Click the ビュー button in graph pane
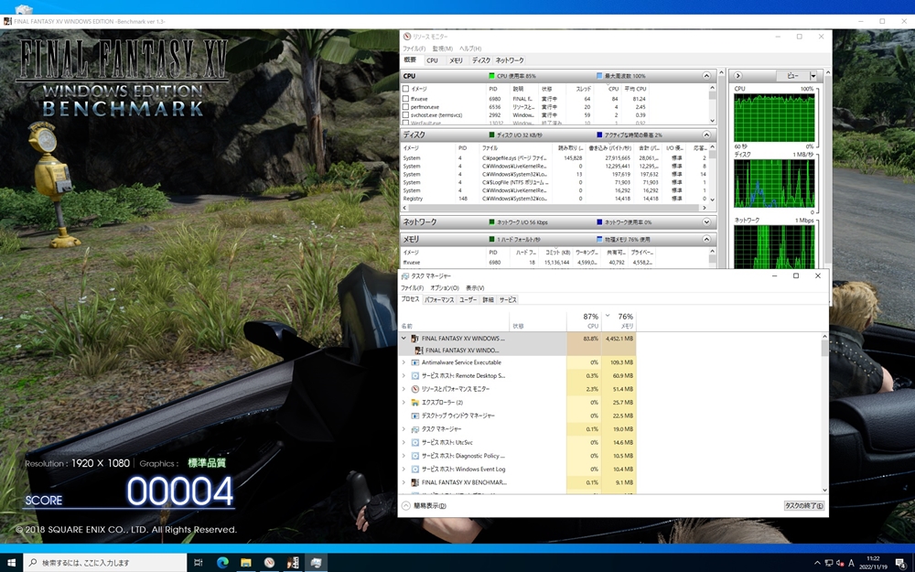915x572 pixels. tap(792, 76)
